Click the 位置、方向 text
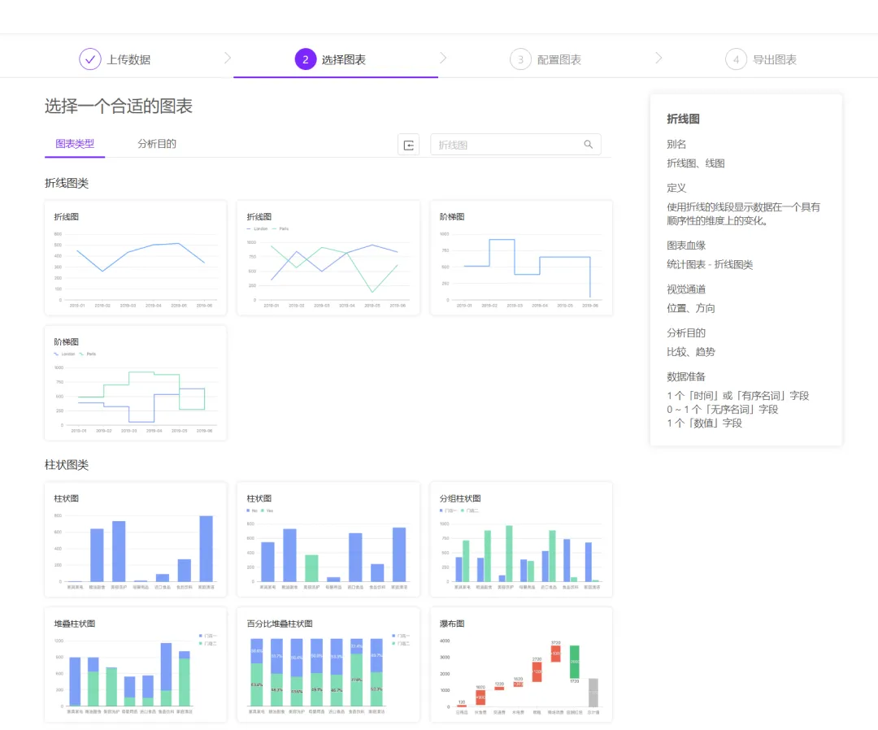878x730 pixels. click(x=690, y=308)
